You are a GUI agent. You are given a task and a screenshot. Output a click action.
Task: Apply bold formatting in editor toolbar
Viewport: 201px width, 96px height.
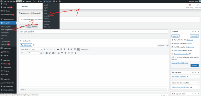pos(44,49)
